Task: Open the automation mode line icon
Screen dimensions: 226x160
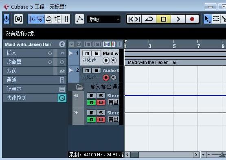Action: click(79, 19)
